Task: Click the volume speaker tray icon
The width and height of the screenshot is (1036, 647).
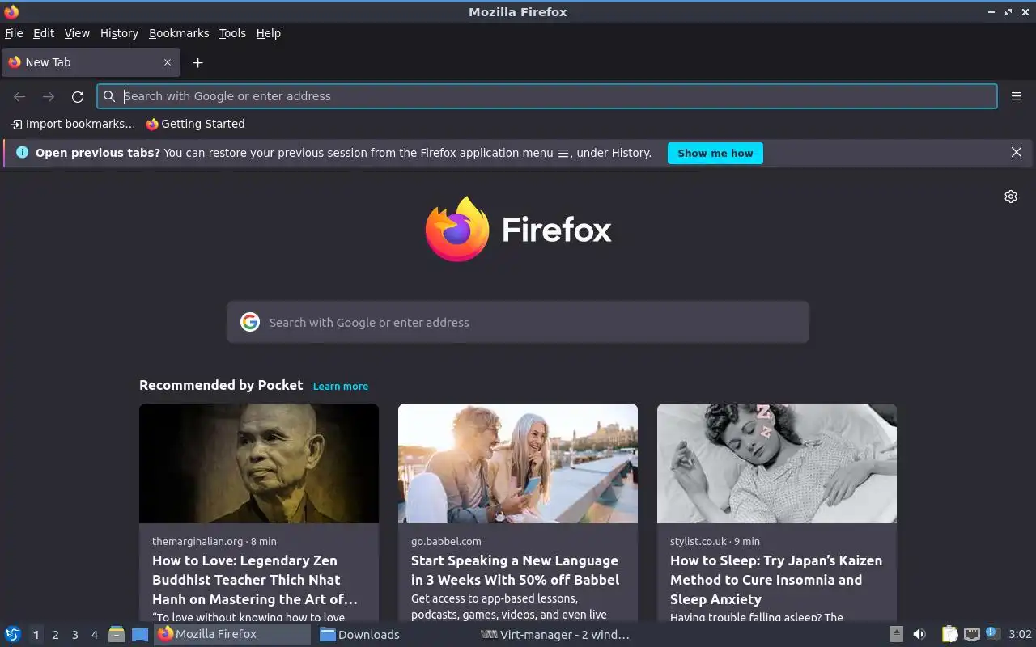Action: [x=919, y=634]
